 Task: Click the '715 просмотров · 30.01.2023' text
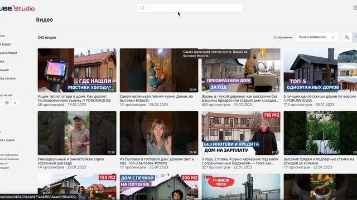[x=308, y=105]
